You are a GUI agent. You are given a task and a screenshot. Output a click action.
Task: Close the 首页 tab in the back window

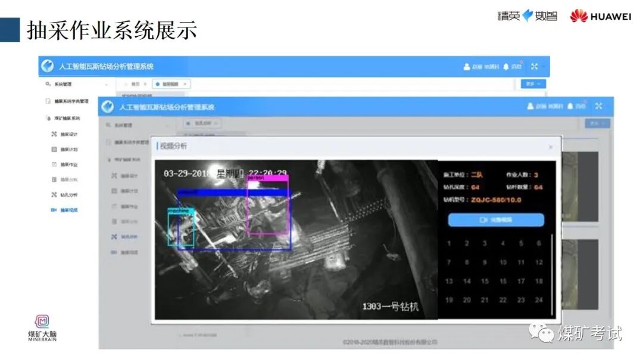[145, 84]
